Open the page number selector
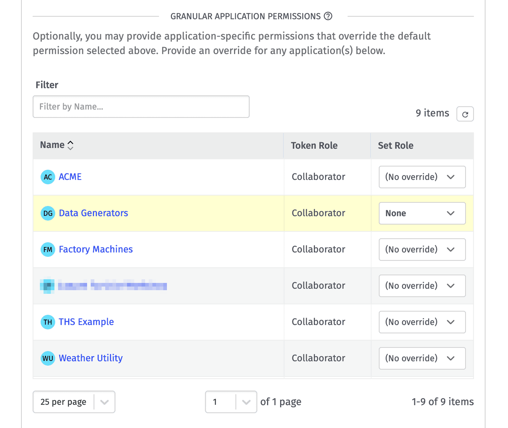Viewport: 508px width, 428px height. [x=231, y=402]
